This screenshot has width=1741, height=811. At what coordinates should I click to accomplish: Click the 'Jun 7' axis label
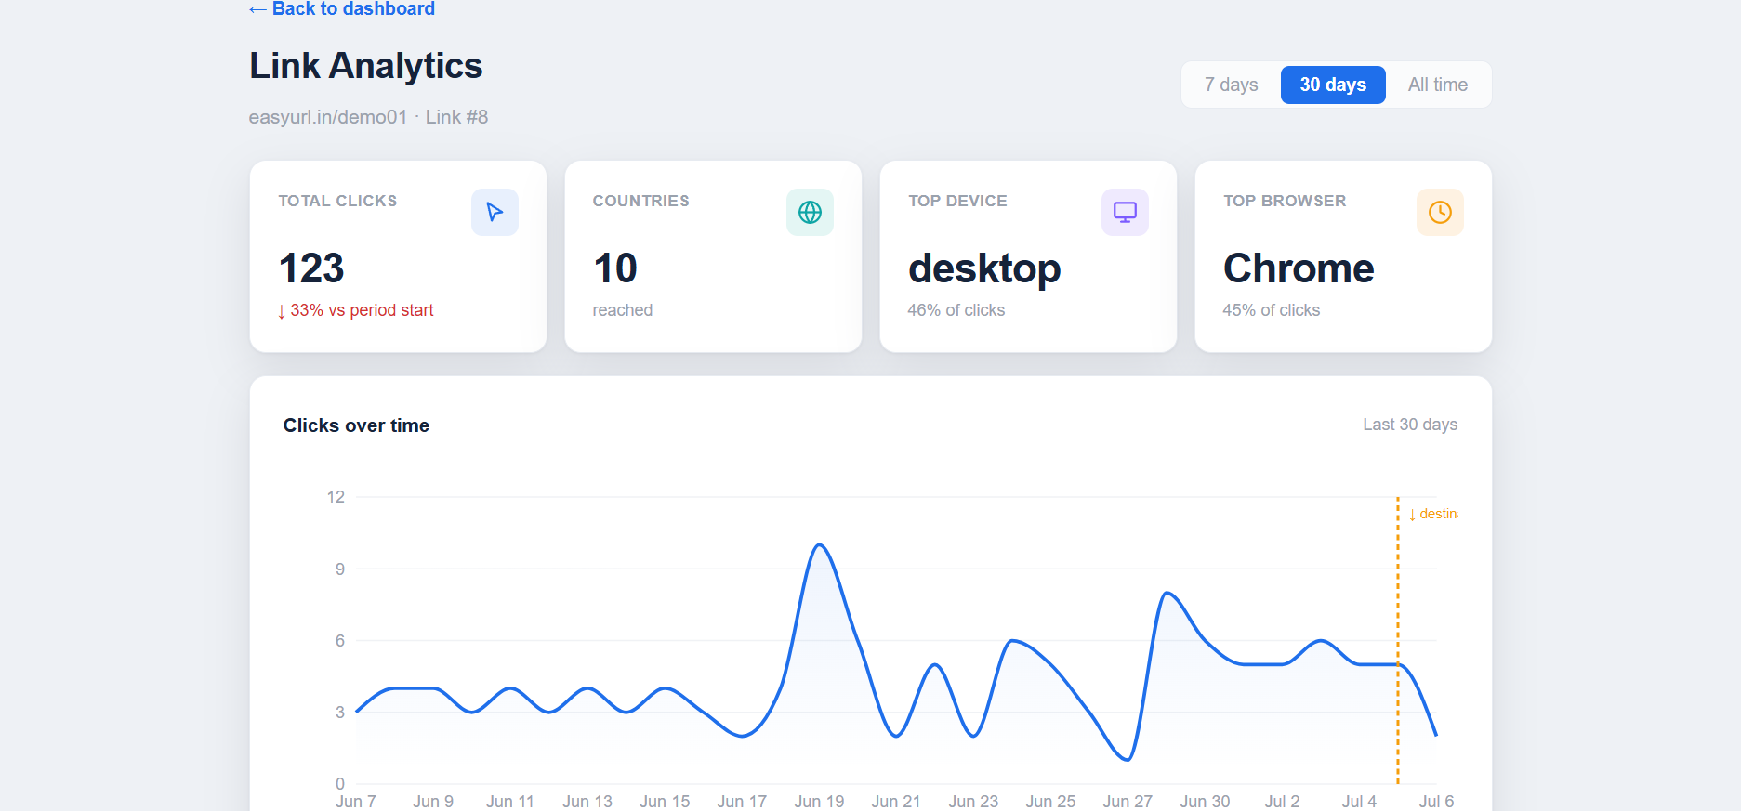click(356, 801)
